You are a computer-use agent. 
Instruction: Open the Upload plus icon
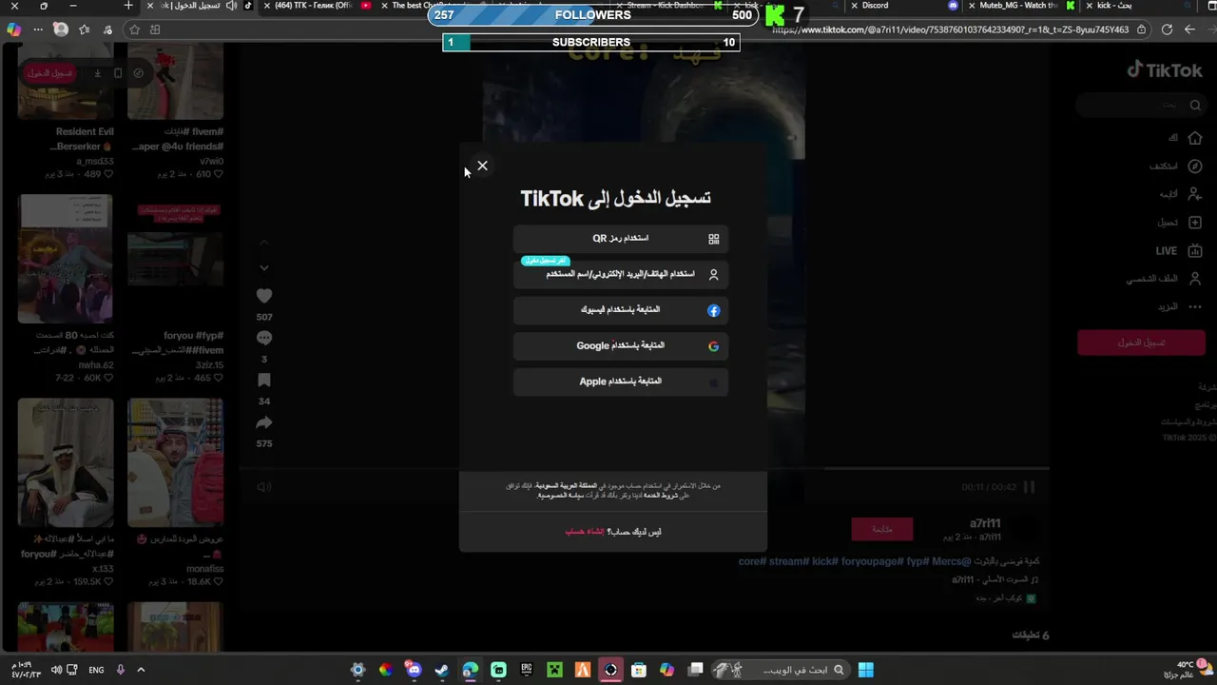pyautogui.click(x=1195, y=223)
